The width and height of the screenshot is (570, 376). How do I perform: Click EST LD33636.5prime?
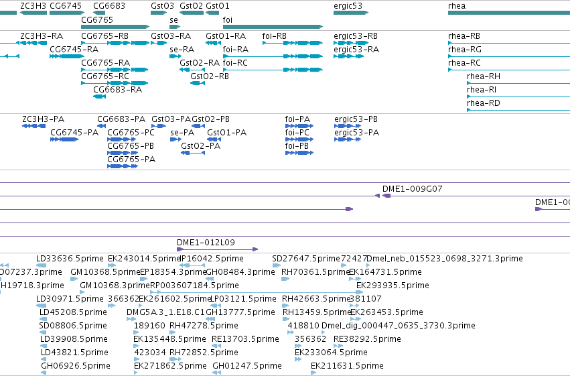(x=70, y=259)
